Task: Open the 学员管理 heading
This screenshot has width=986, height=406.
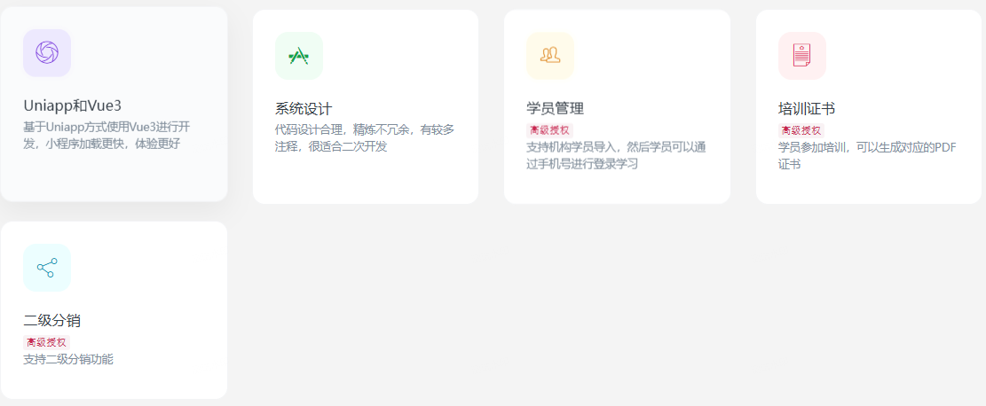Action: 555,109
